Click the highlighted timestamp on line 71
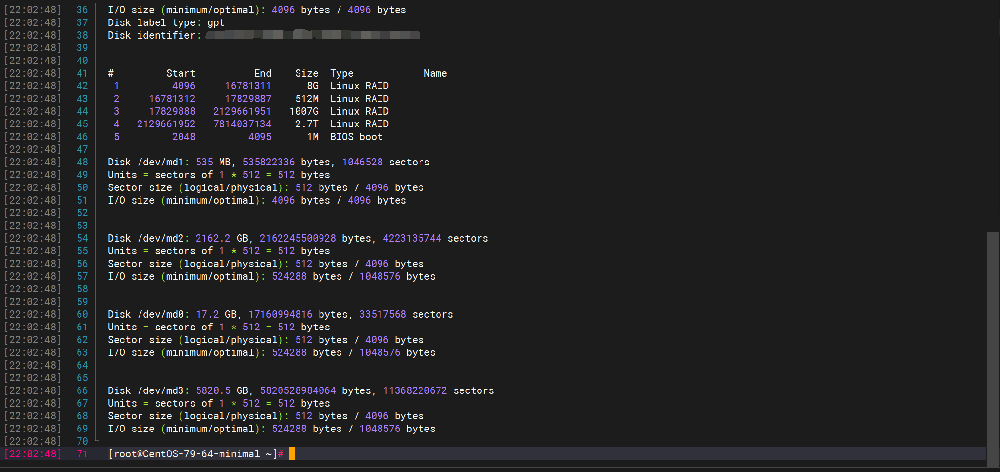Screen dimensions: 1000x472 coord(33,454)
